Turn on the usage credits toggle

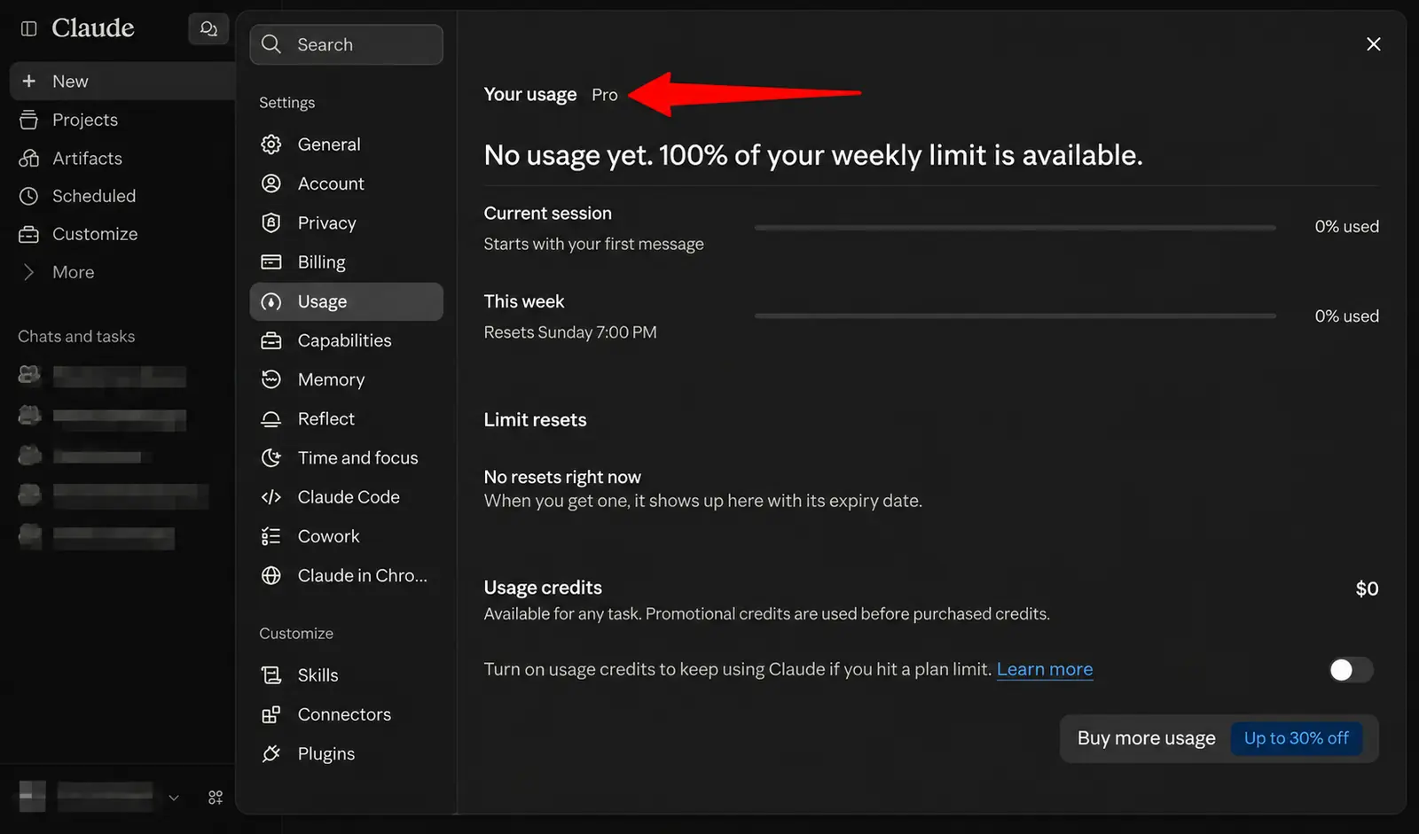(x=1351, y=670)
